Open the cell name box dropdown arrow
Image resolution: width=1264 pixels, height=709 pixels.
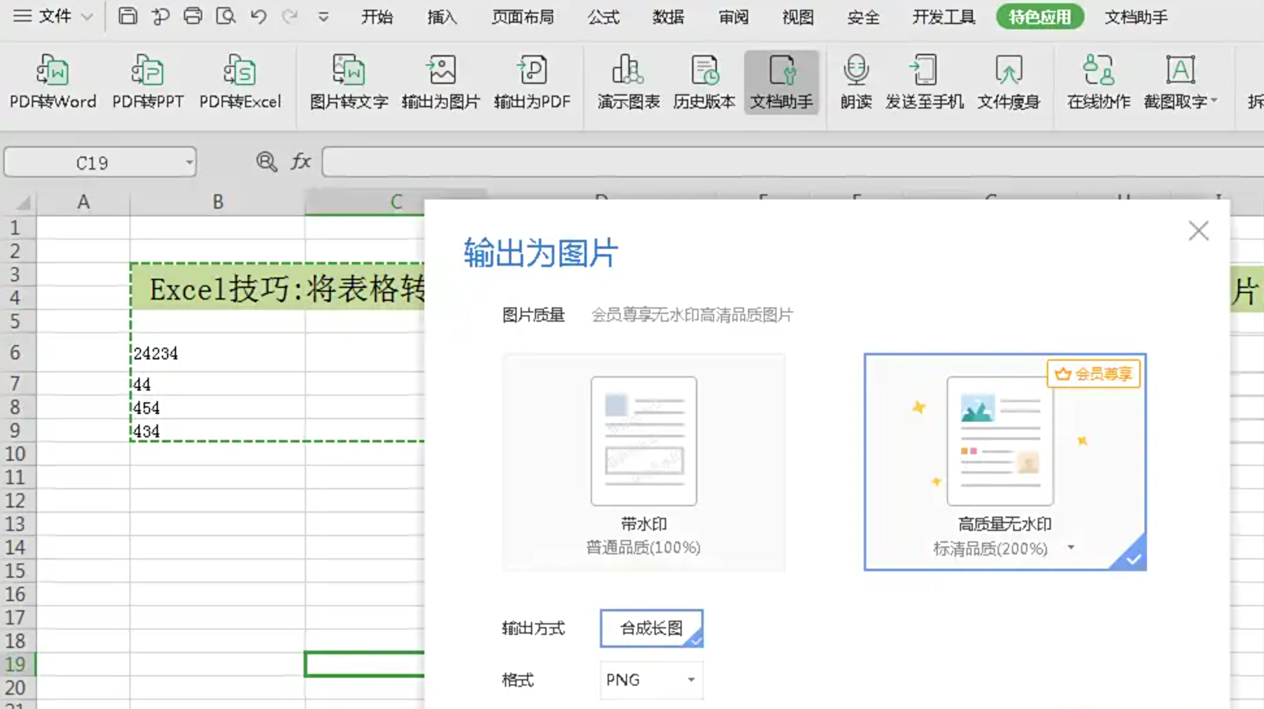pyautogui.click(x=189, y=162)
